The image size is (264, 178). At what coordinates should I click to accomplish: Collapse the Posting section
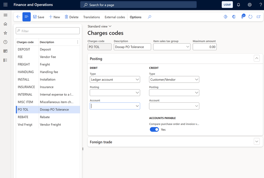point(257,58)
